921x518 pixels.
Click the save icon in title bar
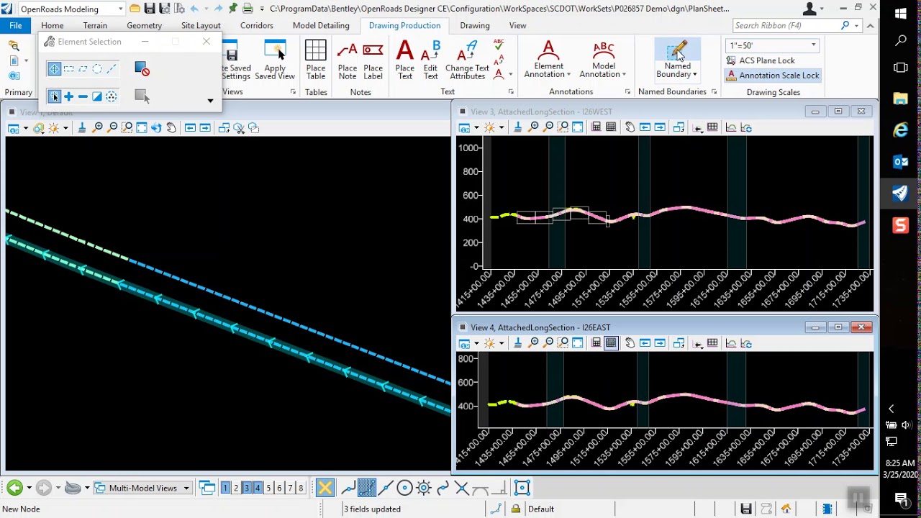click(150, 9)
